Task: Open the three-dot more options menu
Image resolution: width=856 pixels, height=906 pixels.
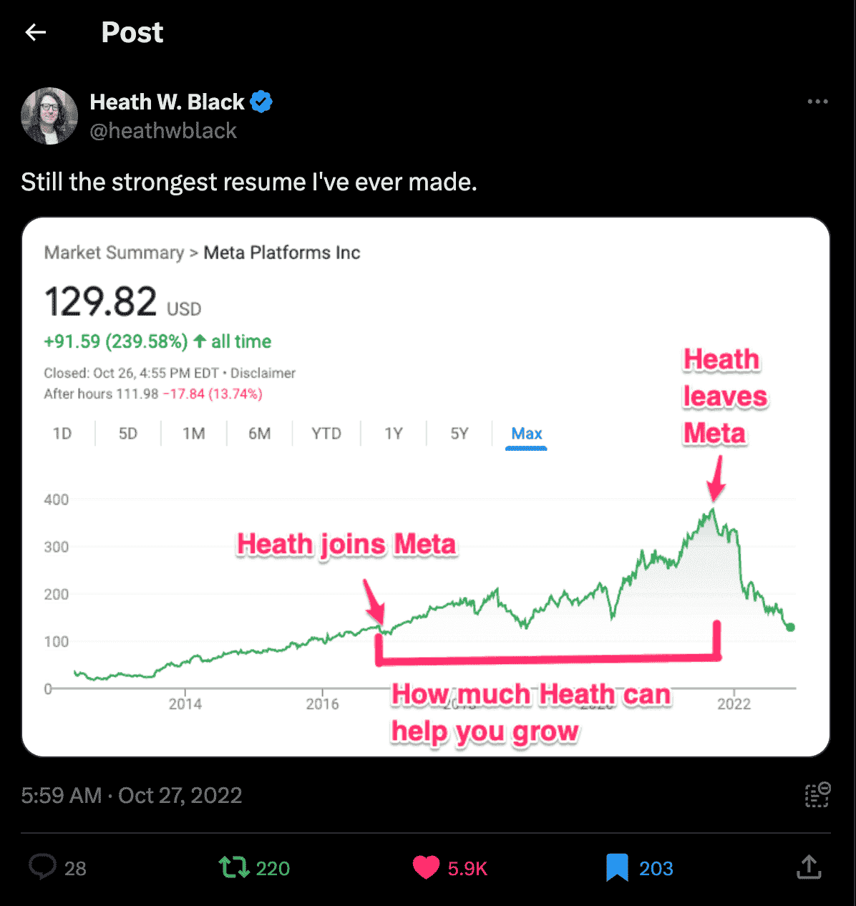Action: 817,102
